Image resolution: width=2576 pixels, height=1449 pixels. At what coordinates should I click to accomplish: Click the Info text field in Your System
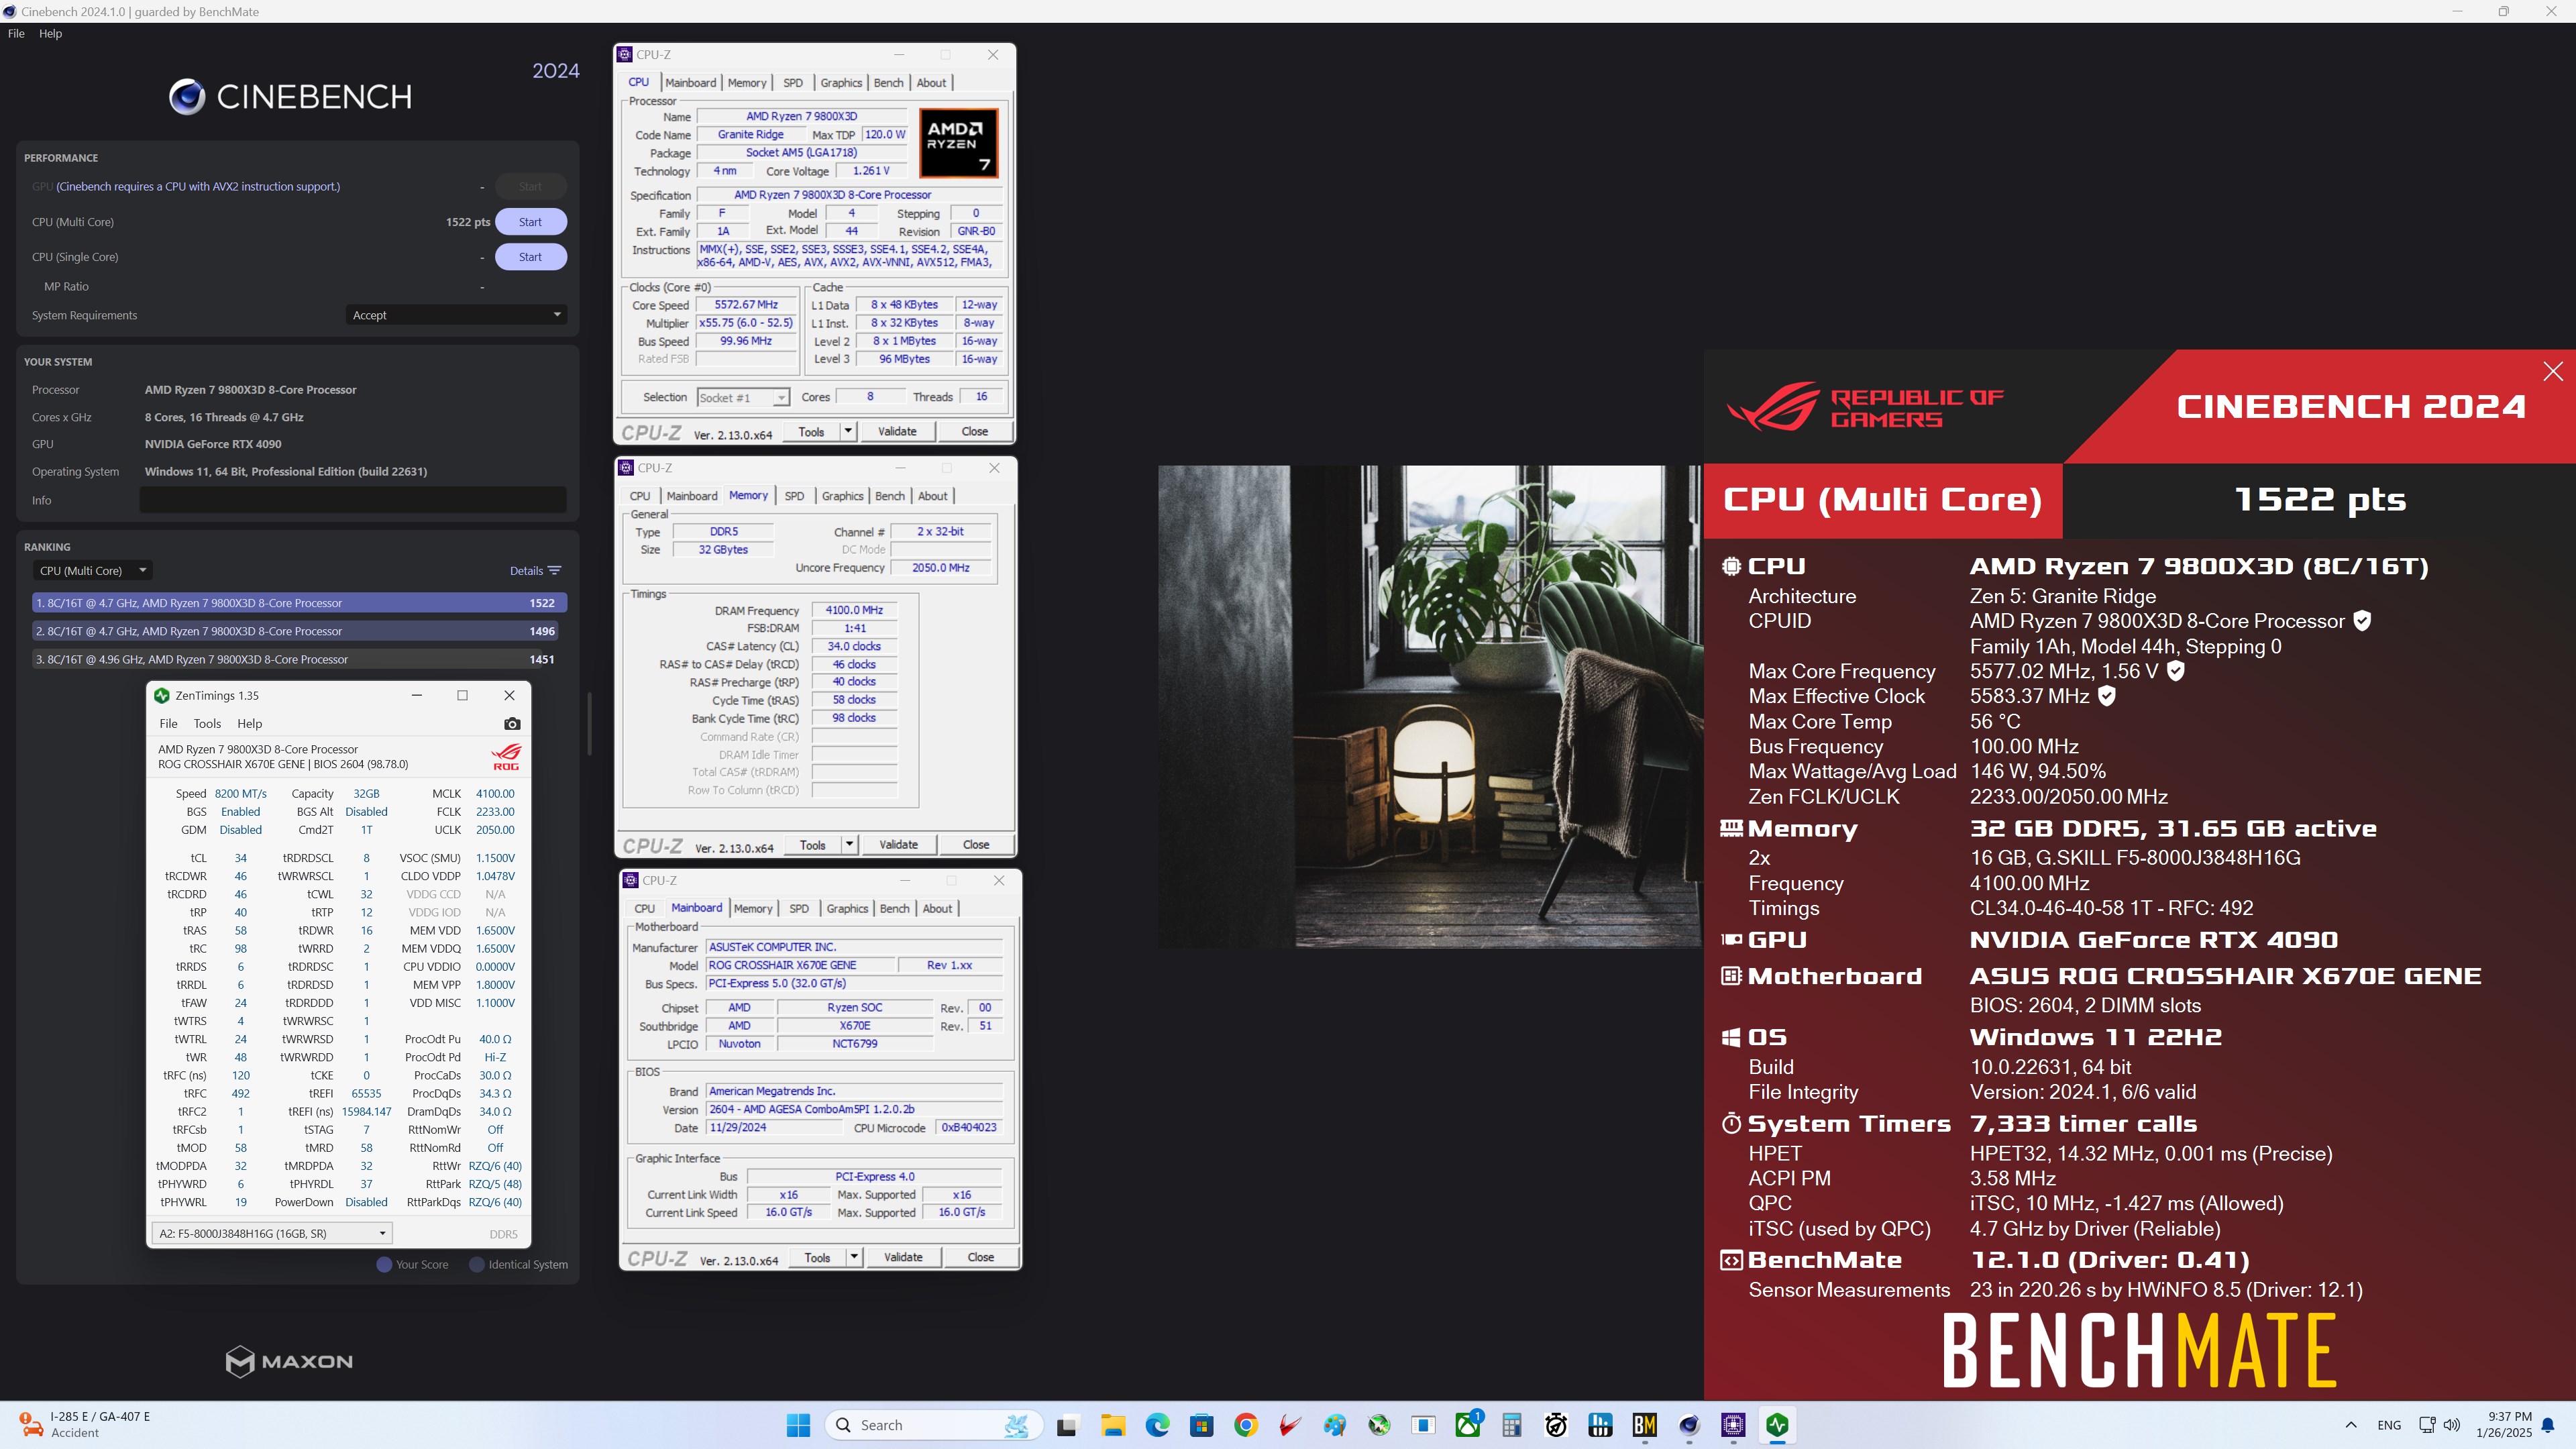352,500
